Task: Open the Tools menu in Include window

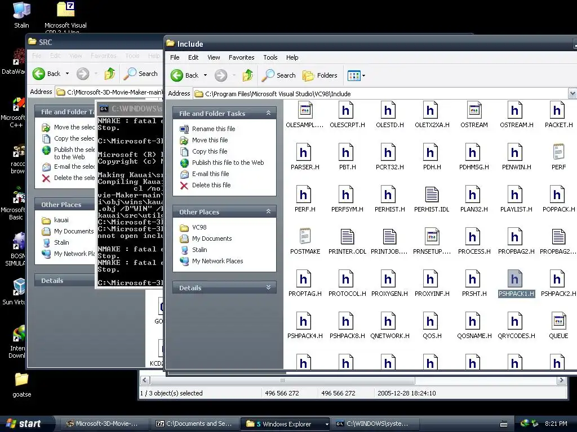Action: tap(270, 57)
